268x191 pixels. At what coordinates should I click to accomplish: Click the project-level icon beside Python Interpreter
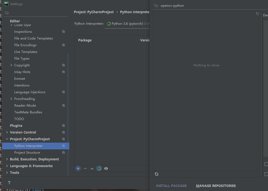point(63,146)
